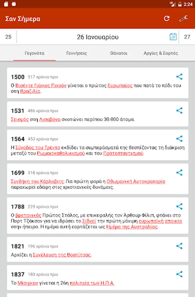Share the 1821 event entry

tap(179, 246)
